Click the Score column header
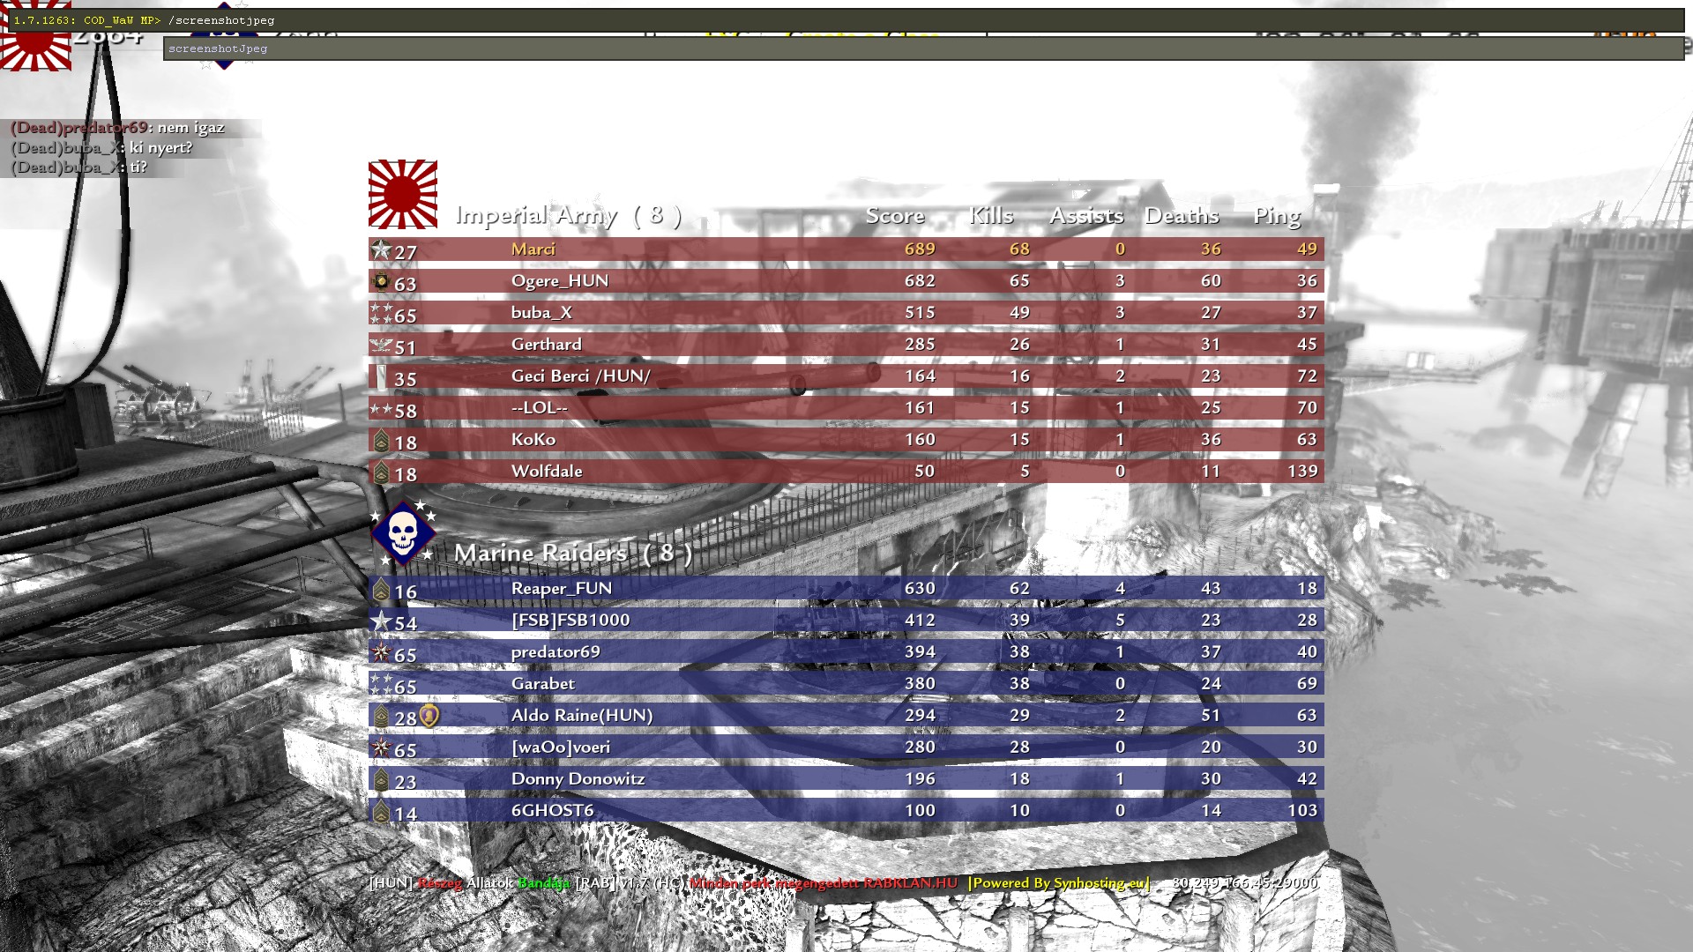This screenshot has height=952, width=1693. 894,216
